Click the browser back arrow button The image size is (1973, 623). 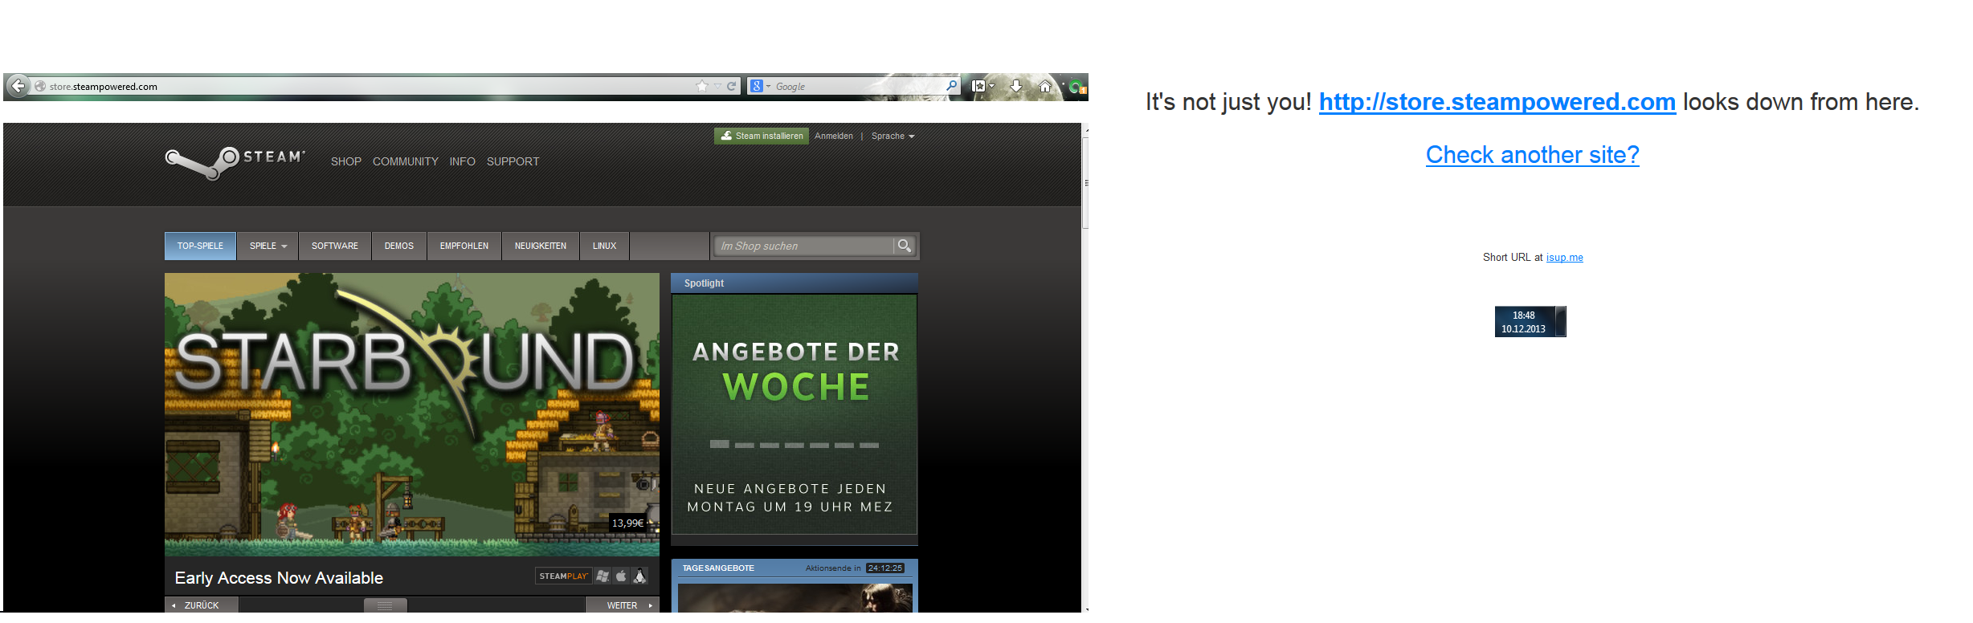18,86
